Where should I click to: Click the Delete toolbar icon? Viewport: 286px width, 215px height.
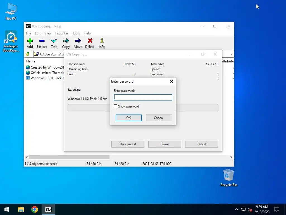pyautogui.click(x=90, y=43)
